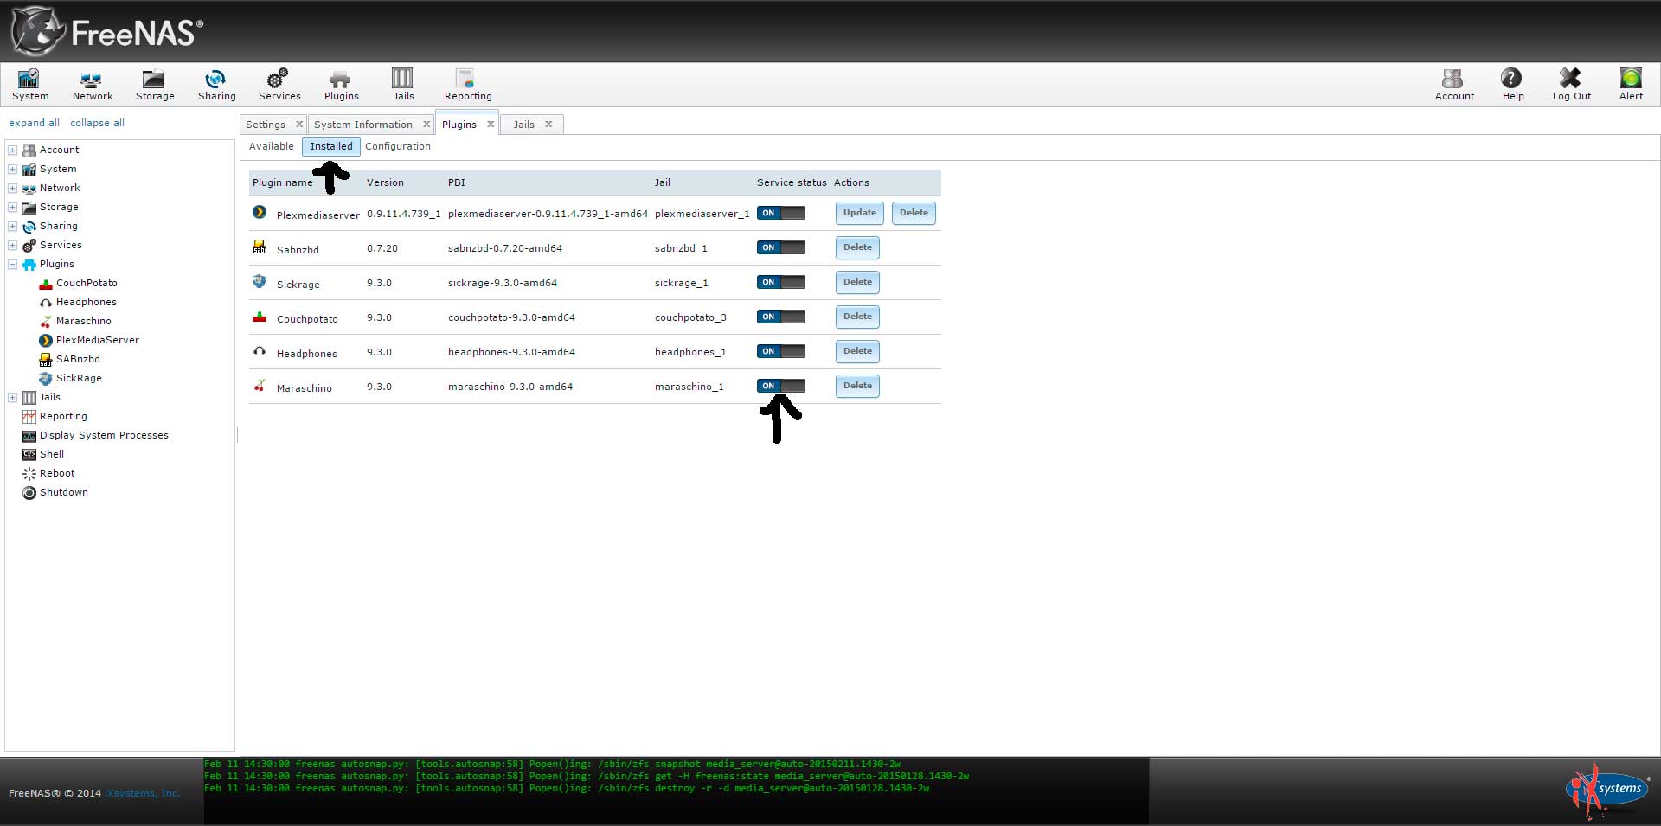This screenshot has height=826, width=1661.
Task: Click the Plugin name column header
Action: [283, 182]
